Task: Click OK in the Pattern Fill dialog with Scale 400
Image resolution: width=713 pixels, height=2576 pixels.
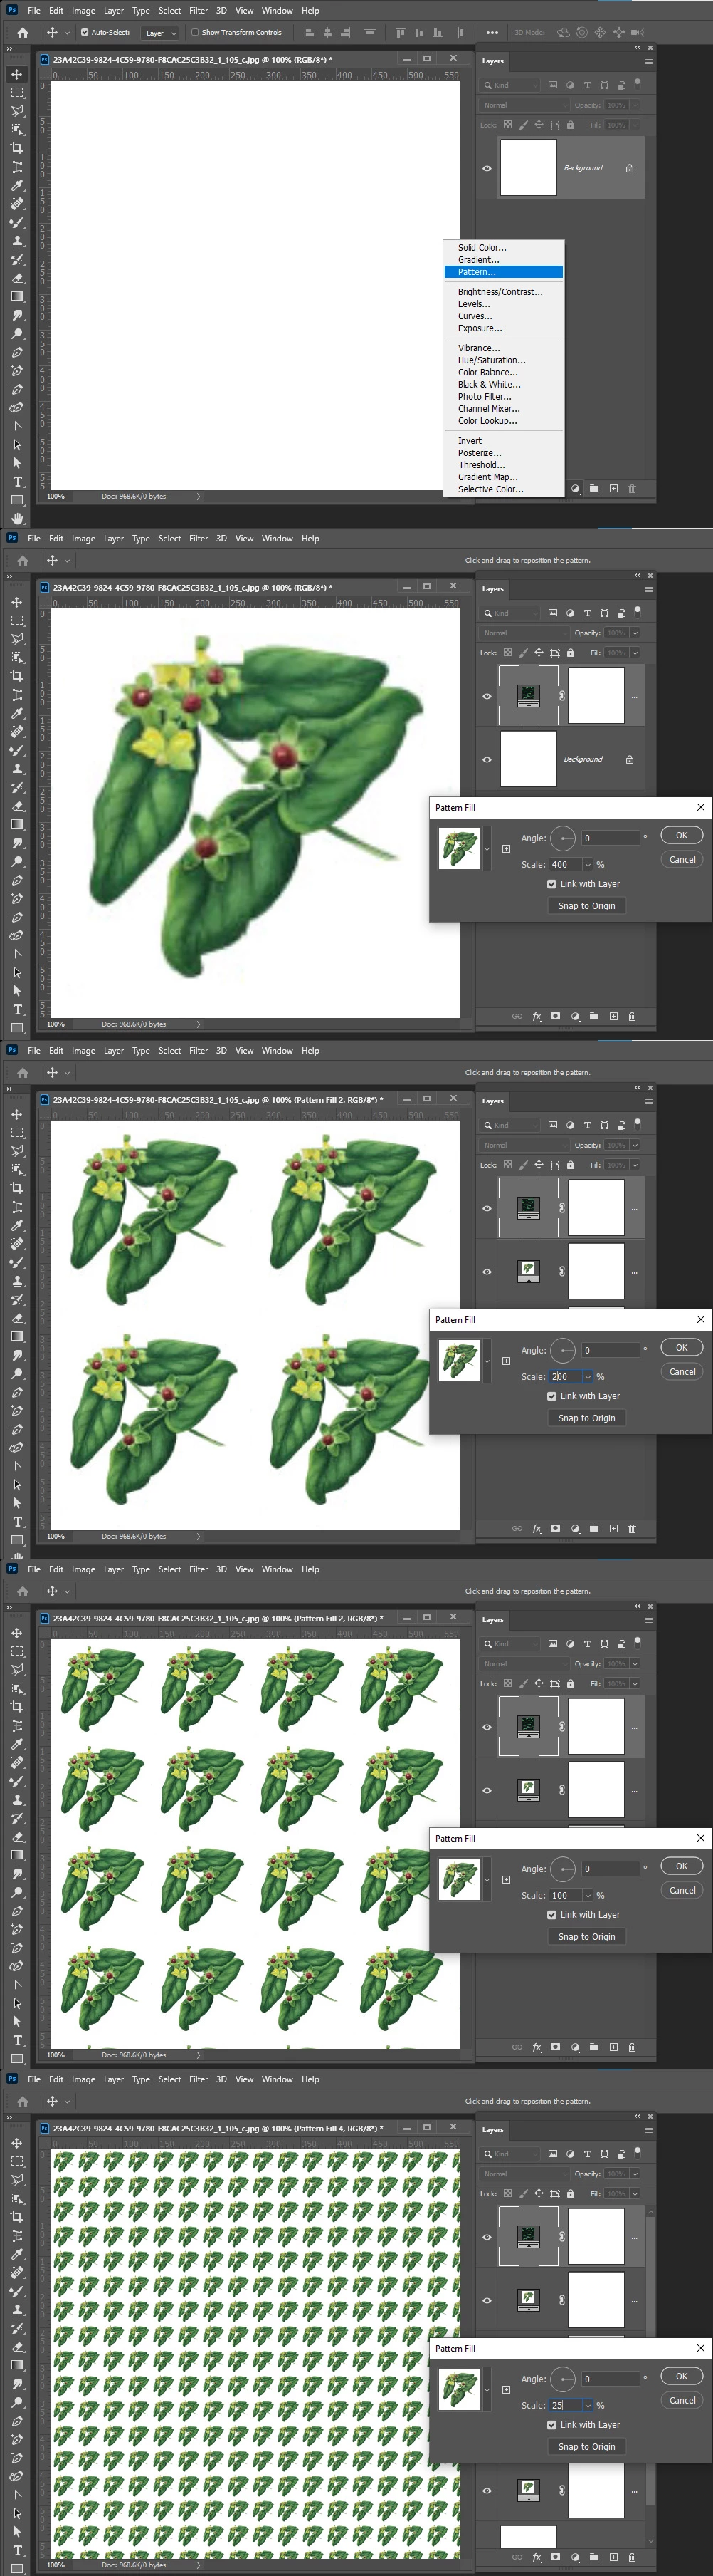Action: pyautogui.click(x=682, y=835)
